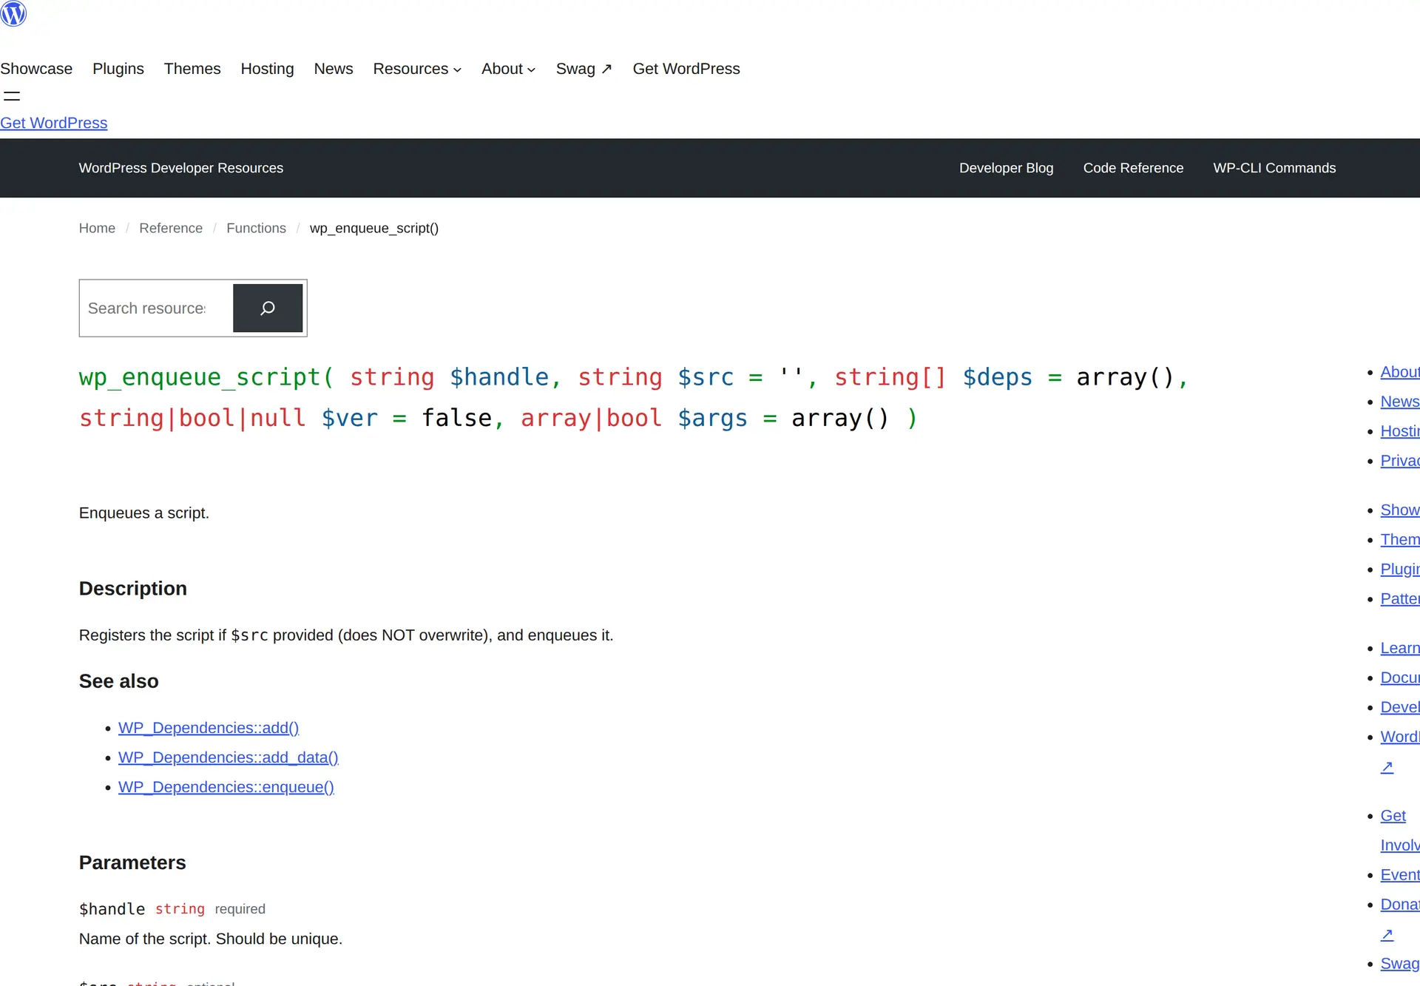Open WP-CLI Commands page
Image resolution: width=1420 pixels, height=986 pixels.
[x=1274, y=168]
